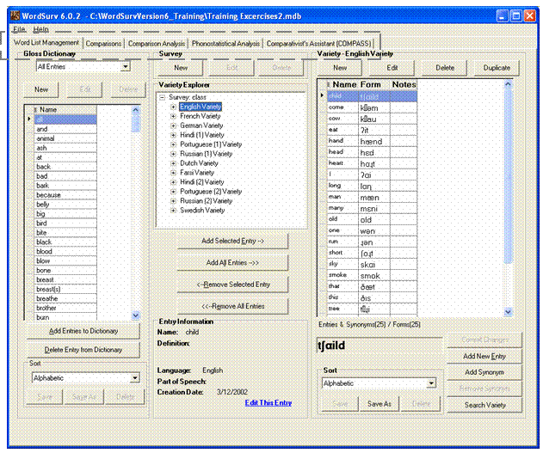Click the Search Variety button

tap(484, 405)
